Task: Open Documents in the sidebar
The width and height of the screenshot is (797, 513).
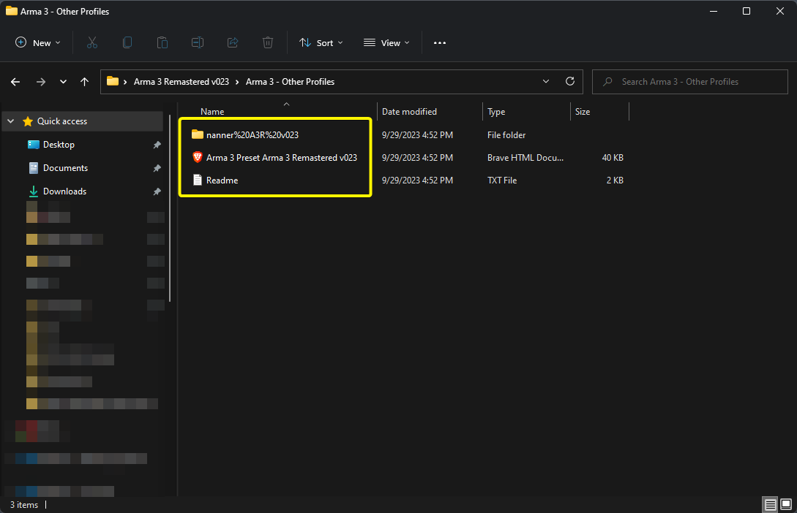Action: click(x=66, y=168)
